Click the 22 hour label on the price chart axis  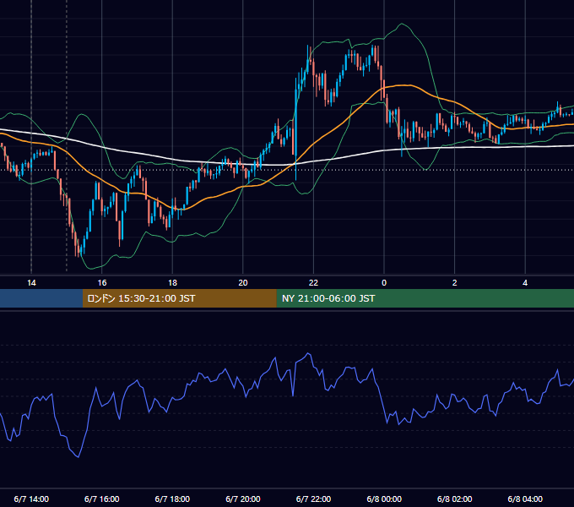pos(313,283)
